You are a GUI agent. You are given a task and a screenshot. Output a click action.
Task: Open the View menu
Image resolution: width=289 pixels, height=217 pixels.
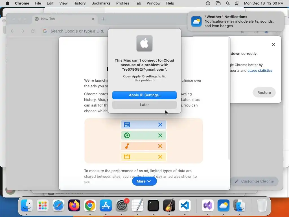[64, 3]
